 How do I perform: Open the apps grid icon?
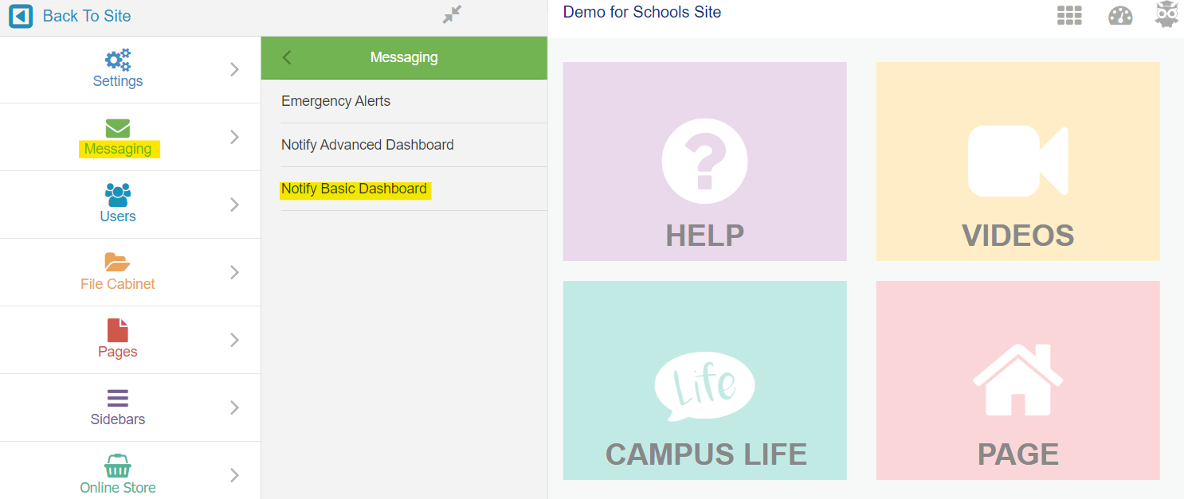tap(1069, 15)
